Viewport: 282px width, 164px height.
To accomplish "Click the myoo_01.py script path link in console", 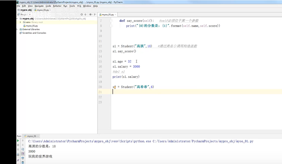I will (203, 141).
